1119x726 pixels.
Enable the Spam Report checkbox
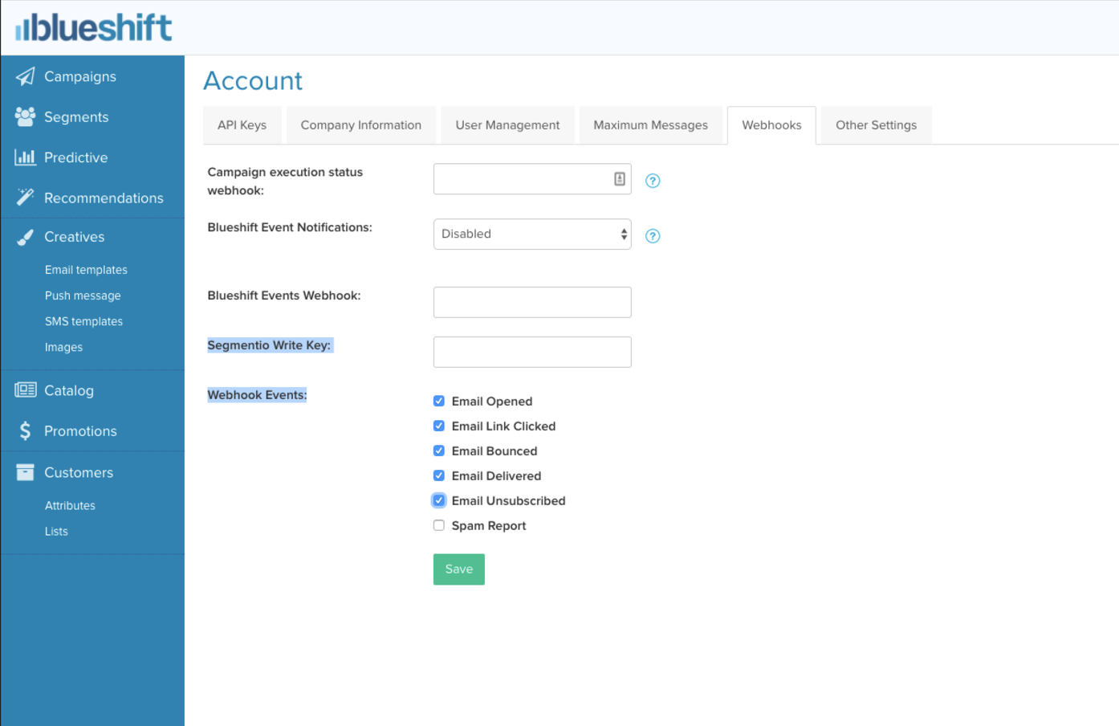tap(439, 524)
